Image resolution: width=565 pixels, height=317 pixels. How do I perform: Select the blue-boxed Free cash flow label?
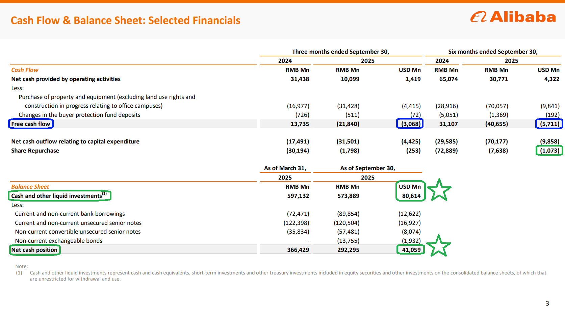click(31, 124)
